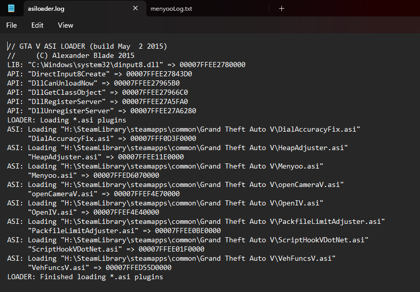Click the Loading *.asi plugins line
This screenshot has width=420, height=292.
point(67,120)
